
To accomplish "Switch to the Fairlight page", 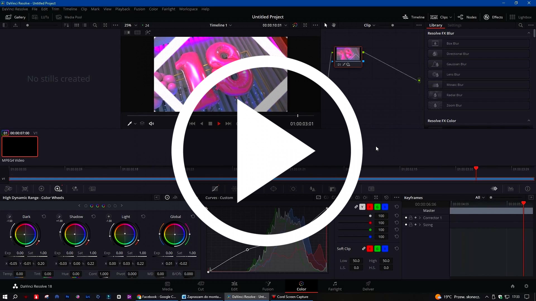I will click(335, 286).
